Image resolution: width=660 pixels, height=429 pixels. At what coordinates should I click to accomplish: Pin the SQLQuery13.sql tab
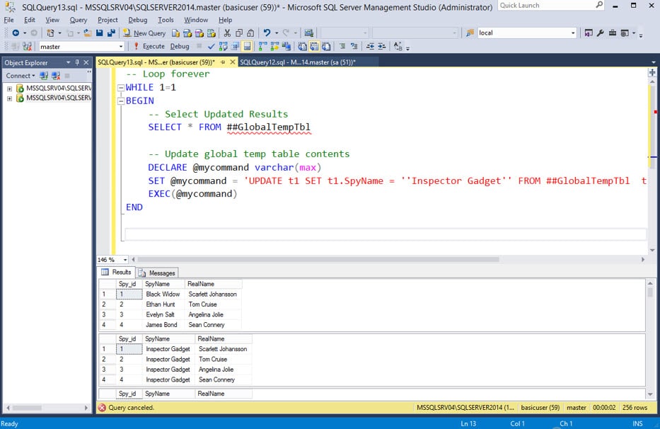223,62
